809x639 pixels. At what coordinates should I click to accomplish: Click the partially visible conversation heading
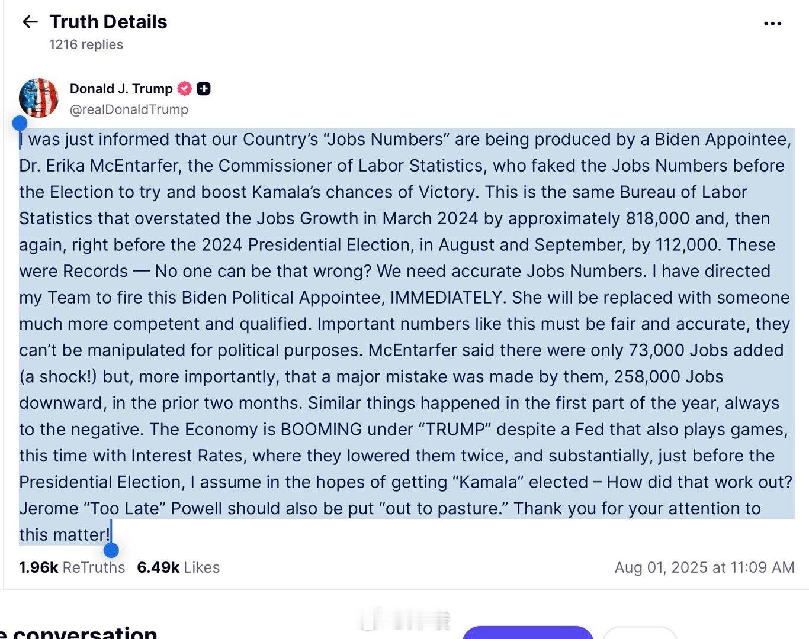click(79, 632)
